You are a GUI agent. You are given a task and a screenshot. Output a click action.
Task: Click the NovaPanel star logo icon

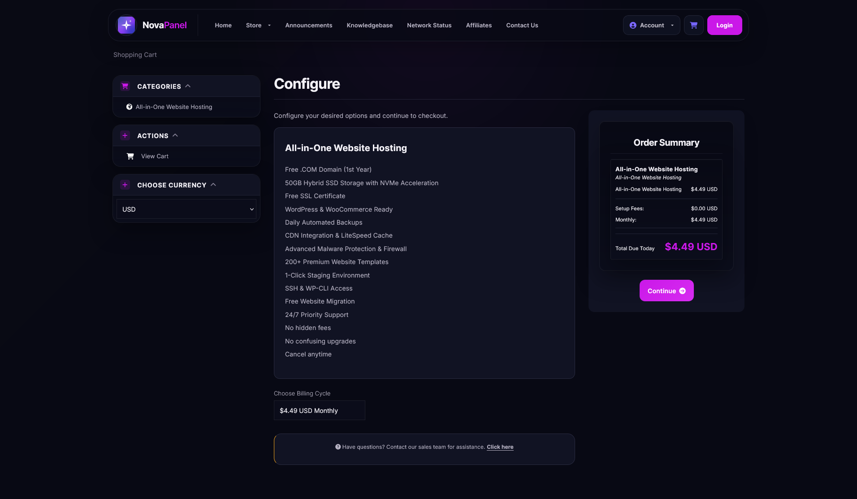click(126, 25)
